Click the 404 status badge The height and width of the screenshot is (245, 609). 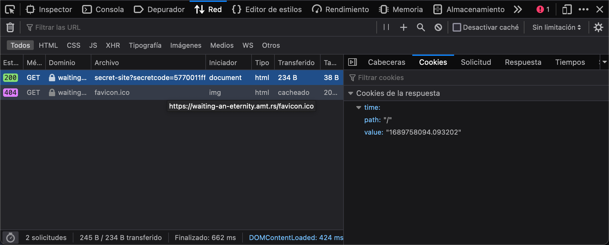(x=11, y=92)
